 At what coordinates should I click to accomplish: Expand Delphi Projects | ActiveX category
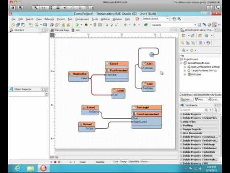[181, 156]
